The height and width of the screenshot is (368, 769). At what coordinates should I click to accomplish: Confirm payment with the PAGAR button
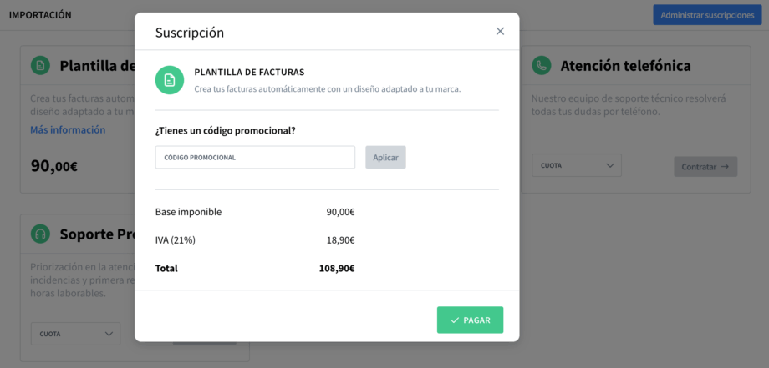tap(470, 320)
